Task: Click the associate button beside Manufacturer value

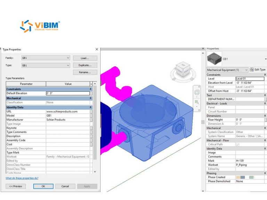Action: pos(91,120)
